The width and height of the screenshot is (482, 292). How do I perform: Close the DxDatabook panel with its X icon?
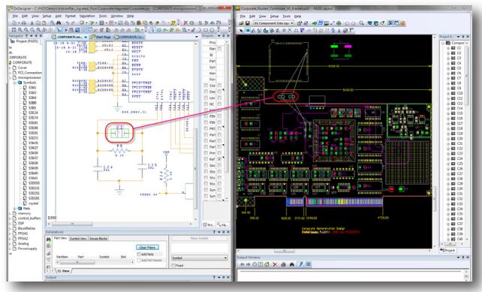click(227, 232)
